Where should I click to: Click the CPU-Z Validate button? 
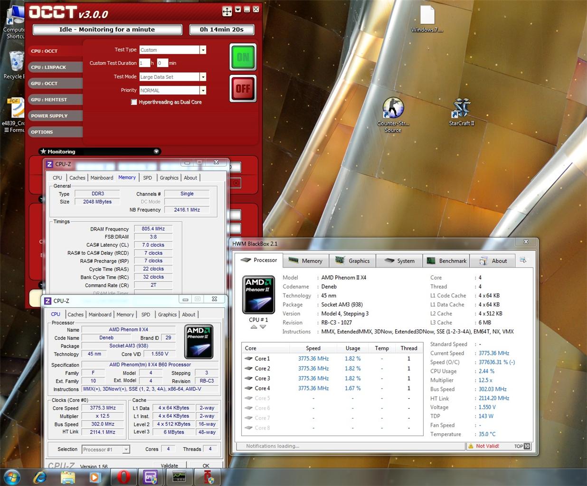pyautogui.click(x=170, y=465)
